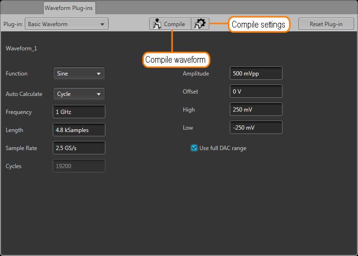The image size is (358, 256).
Task: Open the Plug-in Basic Waveform dropdown
Action: 67,24
